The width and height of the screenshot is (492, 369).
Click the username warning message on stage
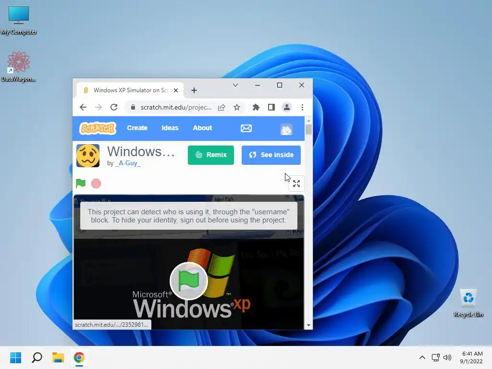pyautogui.click(x=188, y=216)
